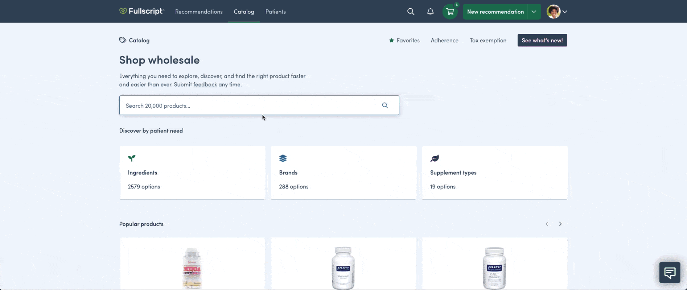Click the Favorites star icon
Viewport: 687px width, 290px height.
[x=391, y=40]
